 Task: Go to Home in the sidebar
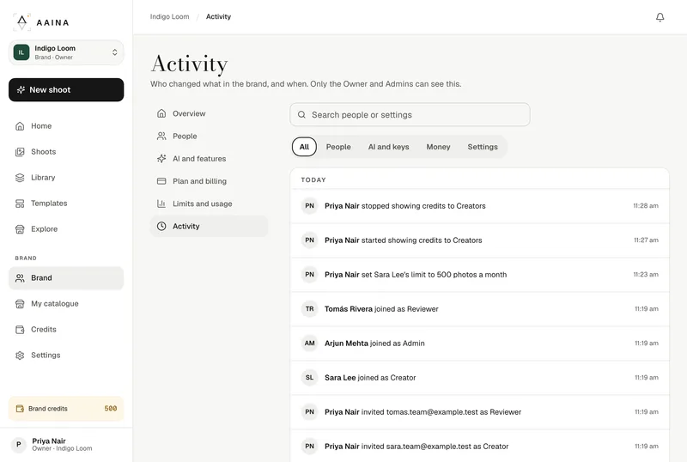click(x=66, y=126)
